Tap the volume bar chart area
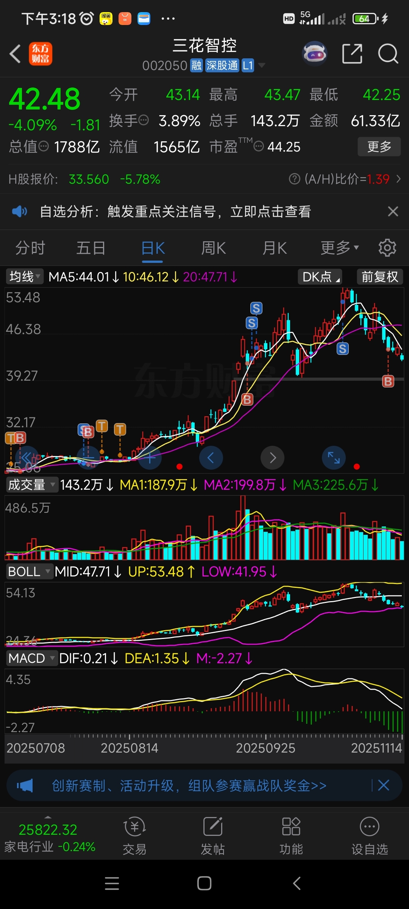The width and height of the screenshot is (409, 909). pyautogui.click(x=204, y=528)
